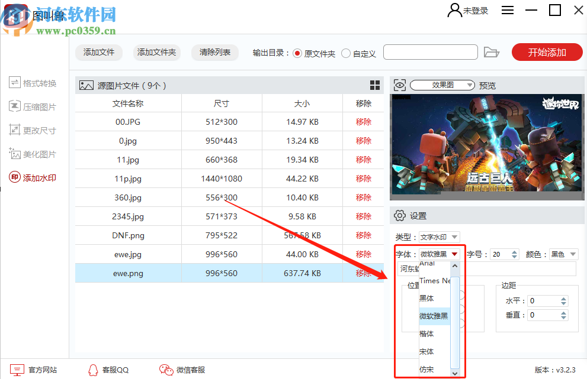Screen dimensions: 587x379
Task: Open the hamburger menu at top right
Action: point(508,10)
